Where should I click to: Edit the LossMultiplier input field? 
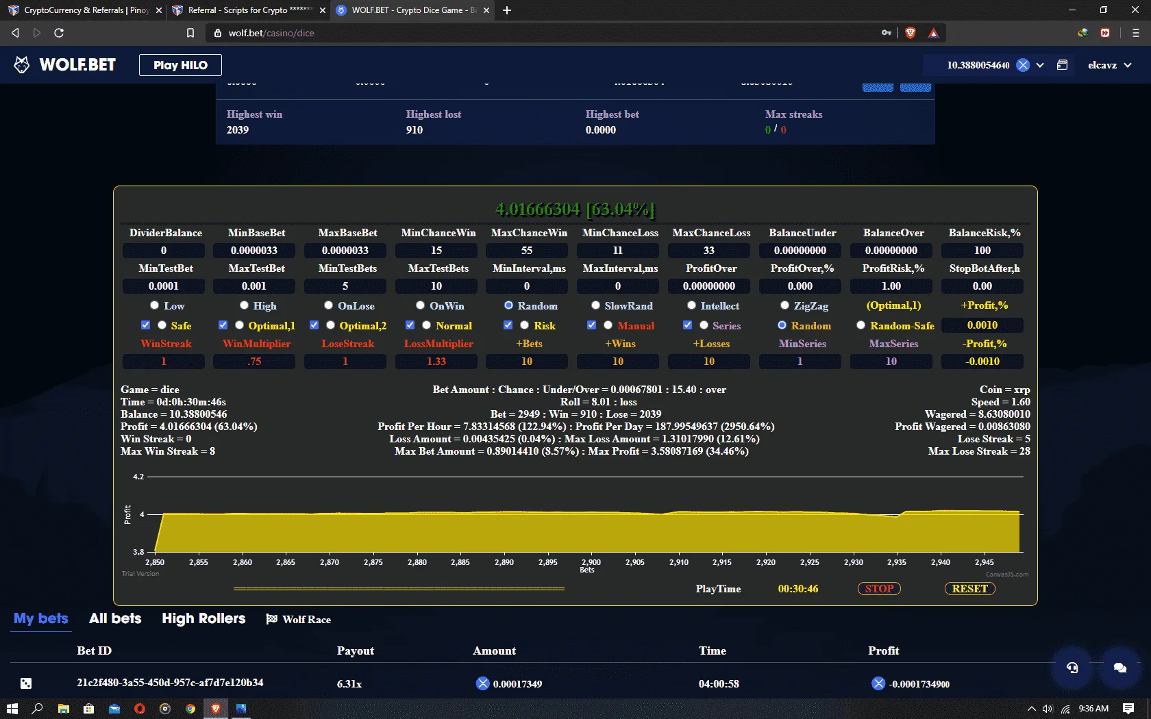[436, 362]
